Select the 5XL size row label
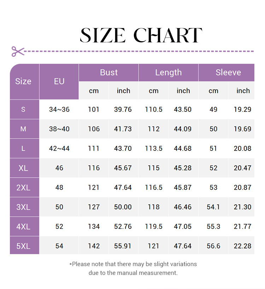 [23, 246]
